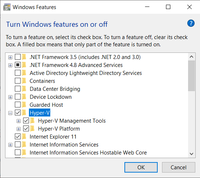Expand the Internet Information Services node
The height and width of the screenshot is (178, 200).
(10, 145)
